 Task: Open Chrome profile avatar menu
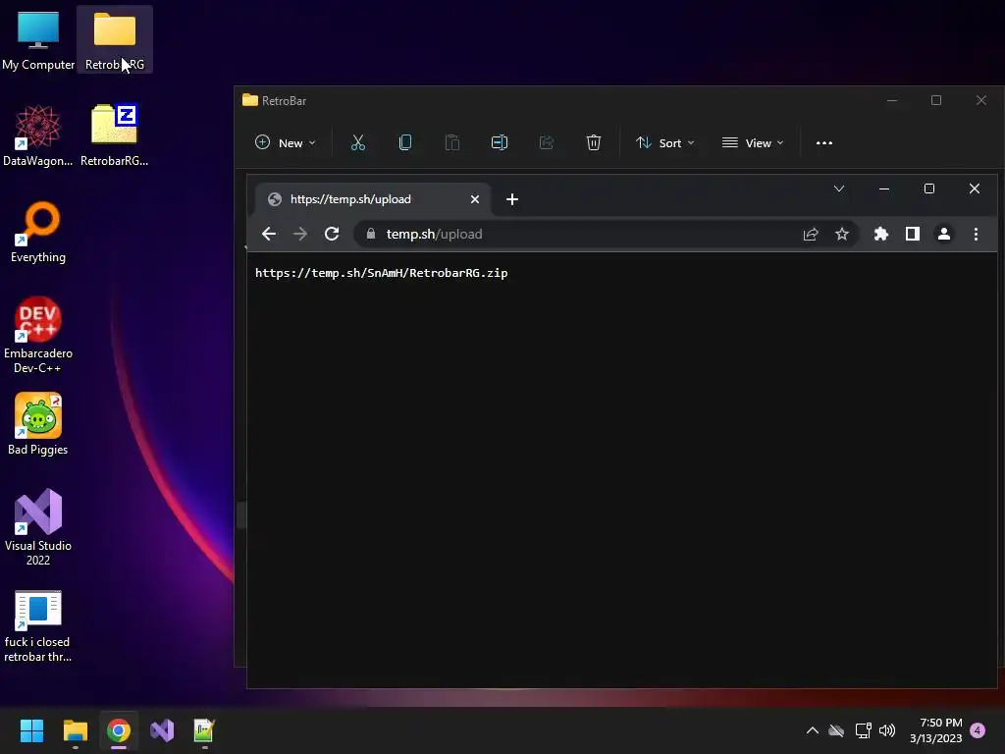click(x=944, y=234)
